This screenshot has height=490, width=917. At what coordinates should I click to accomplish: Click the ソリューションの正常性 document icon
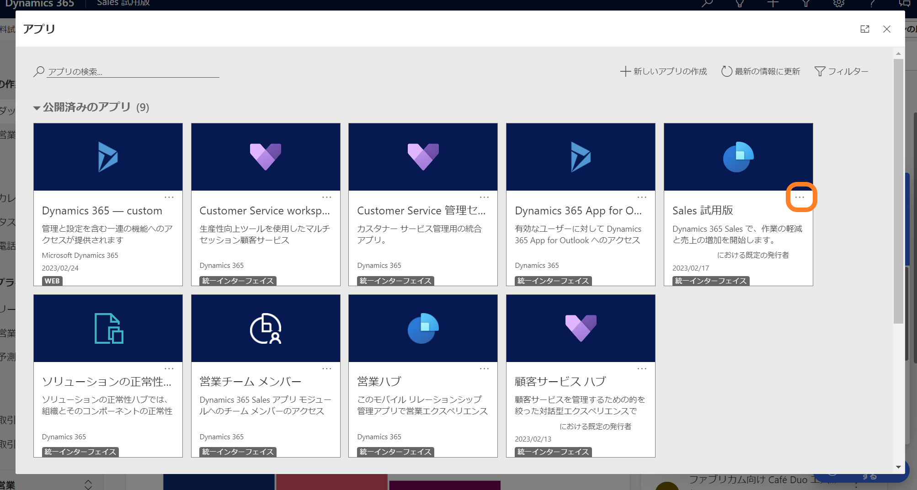pyautogui.click(x=109, y=328)
